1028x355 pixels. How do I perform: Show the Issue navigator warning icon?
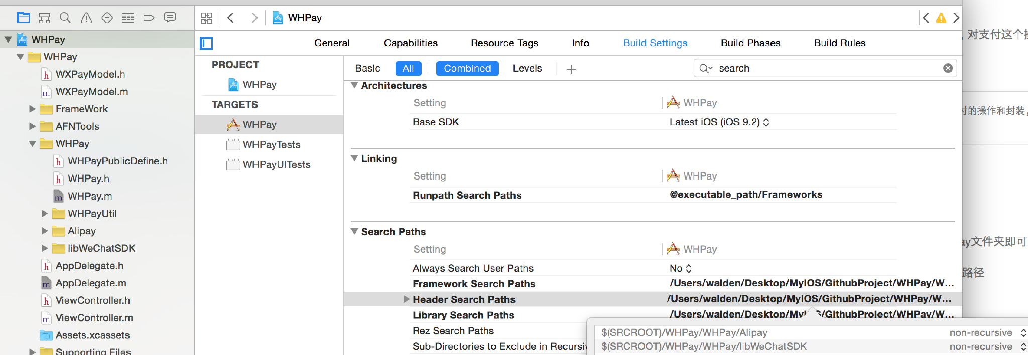coord(86,18)
